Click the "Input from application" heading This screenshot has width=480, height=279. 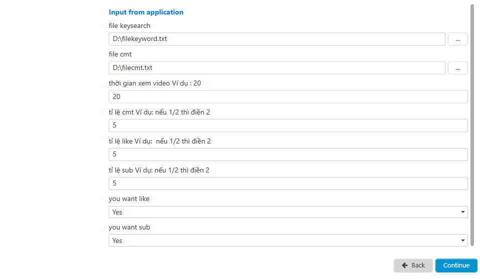146,12
